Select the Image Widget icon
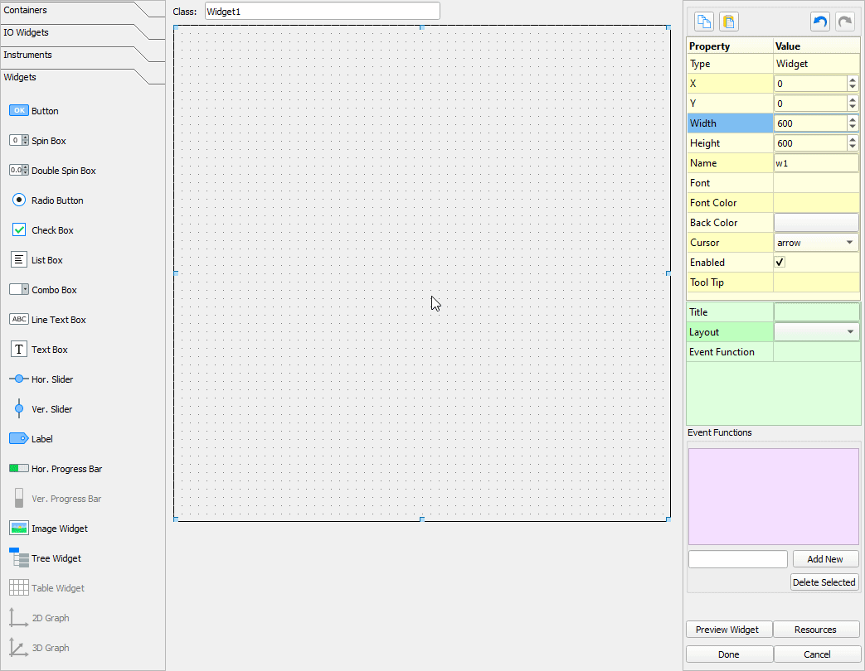 pyautogui.click(x=19, y=529)
